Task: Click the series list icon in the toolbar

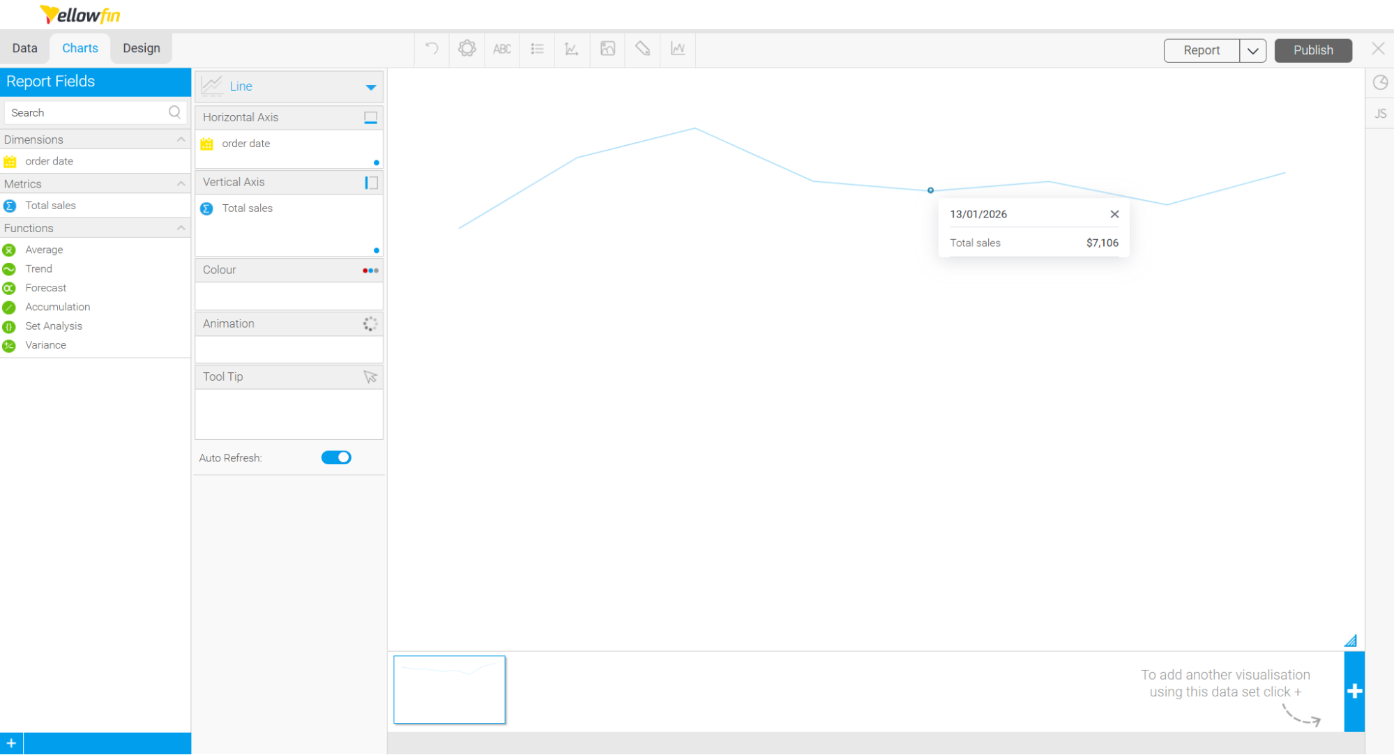Action: click(x=537, y=49)
